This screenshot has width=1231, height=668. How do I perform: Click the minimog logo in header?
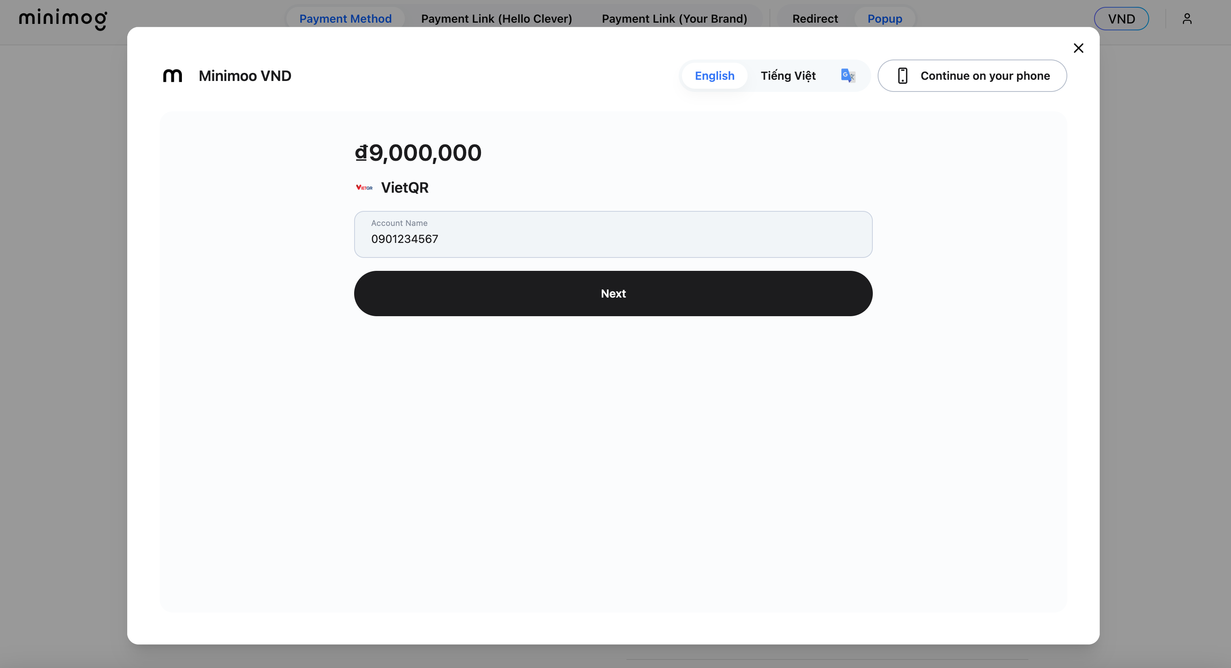(x=63, y=19)
